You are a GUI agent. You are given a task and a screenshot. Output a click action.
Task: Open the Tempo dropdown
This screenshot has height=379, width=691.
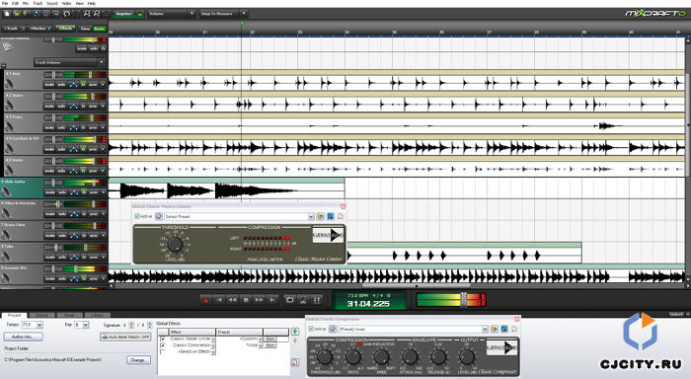click(39, 325)
